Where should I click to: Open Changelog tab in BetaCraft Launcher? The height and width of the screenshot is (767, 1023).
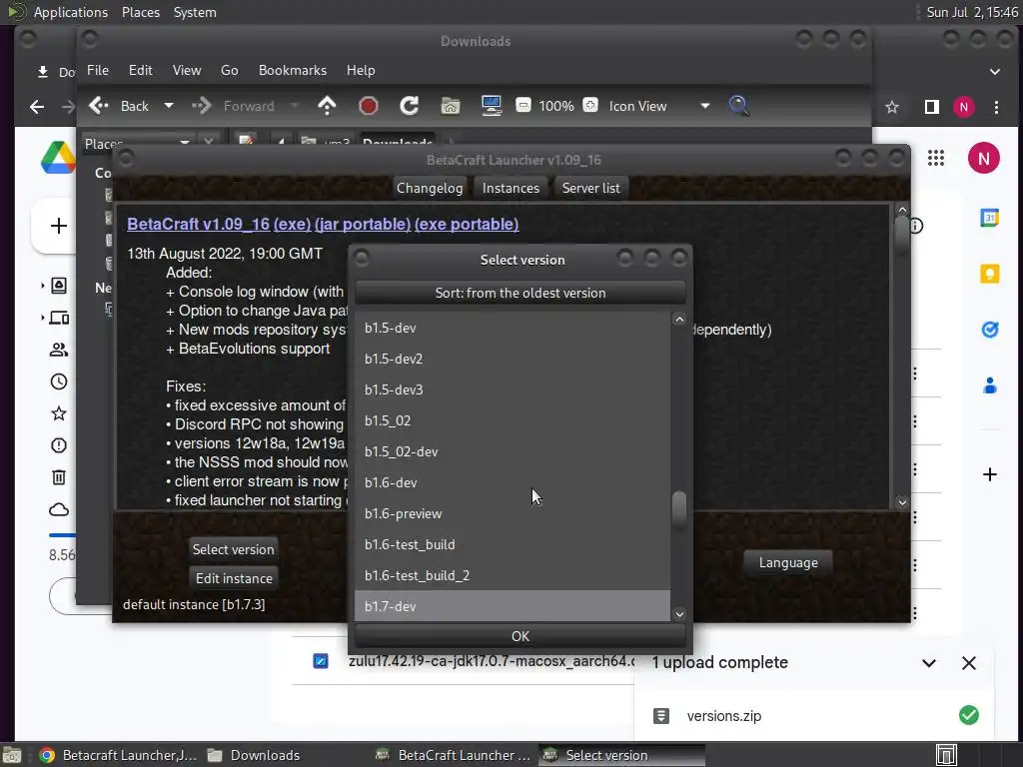[x=430, y=188]
